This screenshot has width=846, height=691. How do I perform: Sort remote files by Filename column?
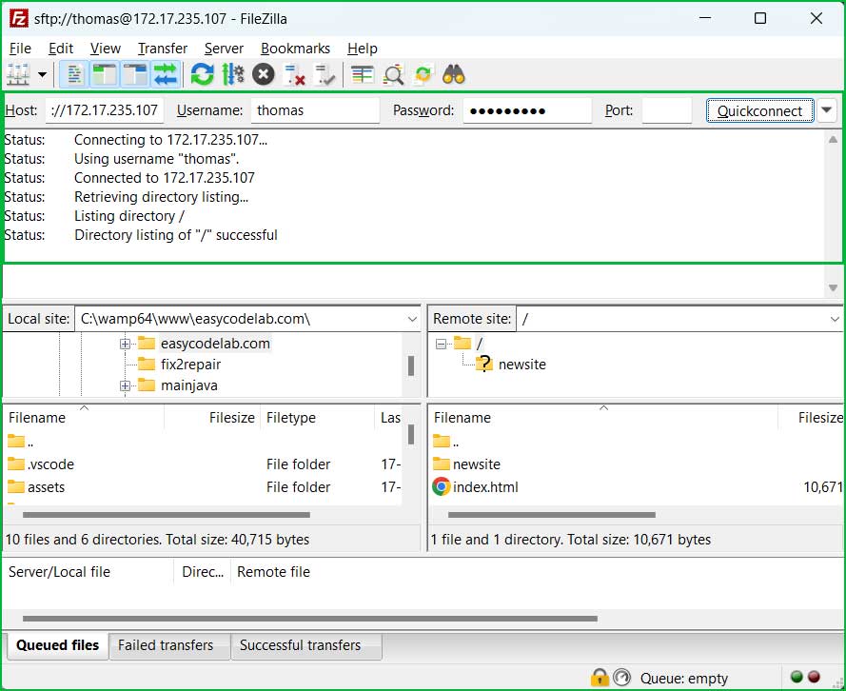(x=602, y=418)
